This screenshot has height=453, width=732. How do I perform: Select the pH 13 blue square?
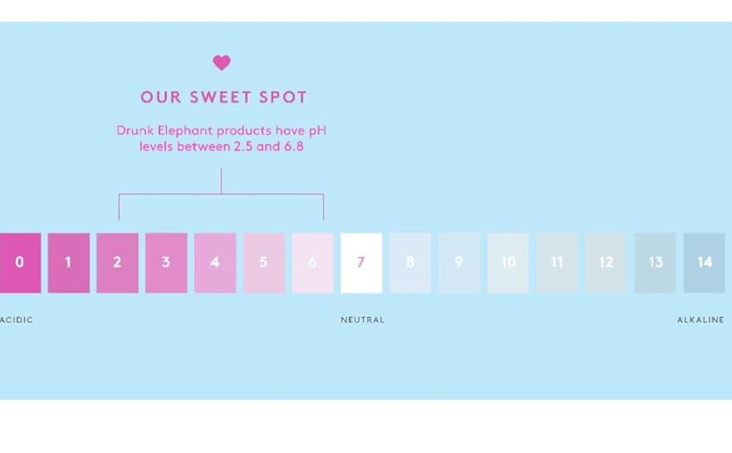[x=655, y=263]
